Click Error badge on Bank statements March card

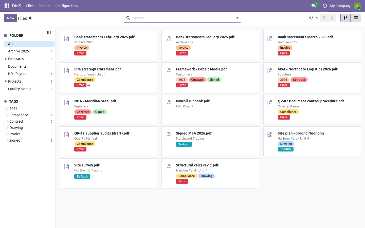coord(284,53)
